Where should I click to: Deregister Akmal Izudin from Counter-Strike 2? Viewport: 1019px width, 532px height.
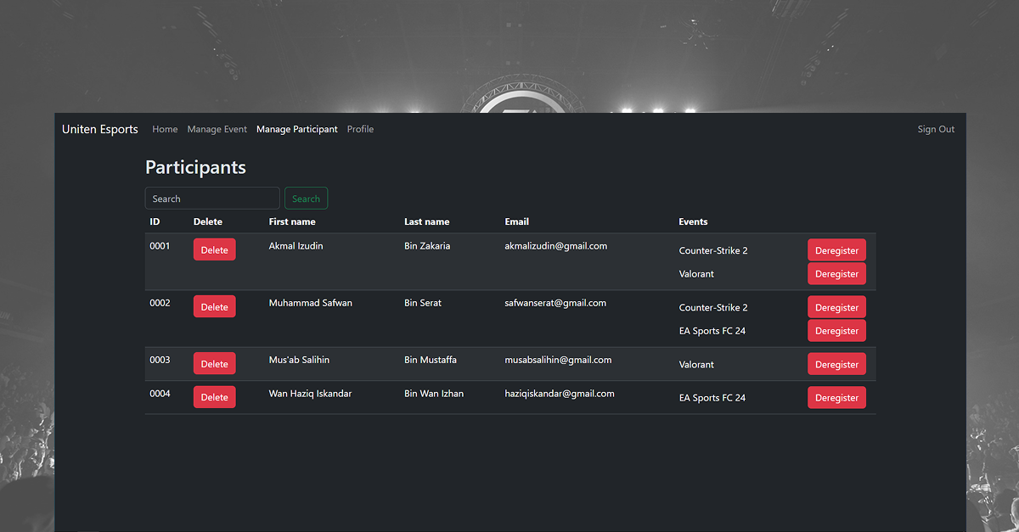coord(836,250)
